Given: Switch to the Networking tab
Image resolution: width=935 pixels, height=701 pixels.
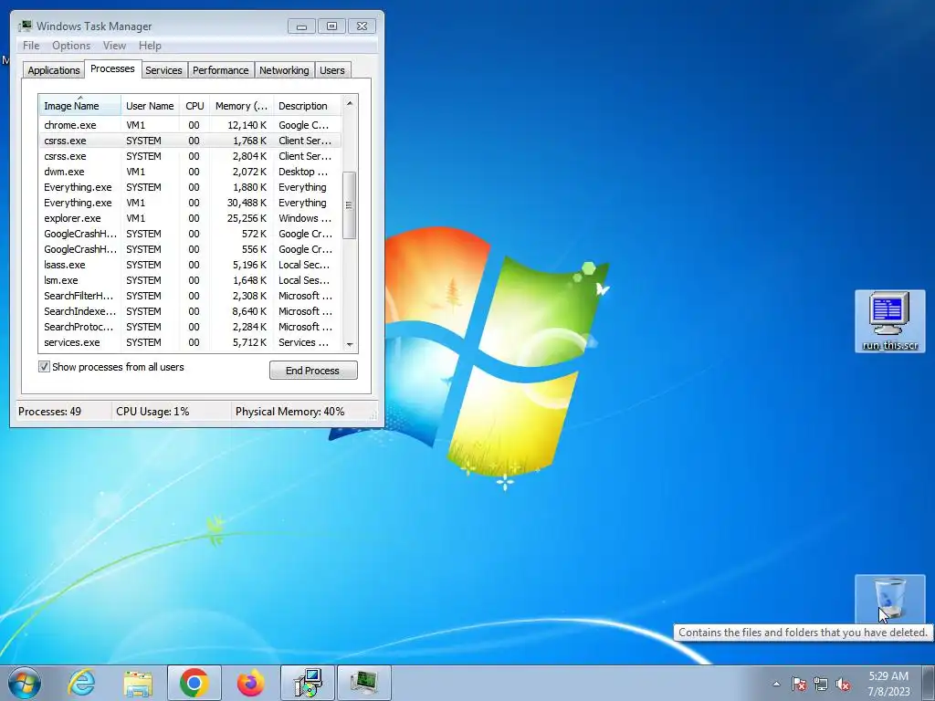Looking at the screenshot, I should 284,70.
